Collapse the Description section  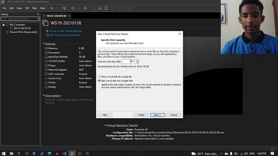(x=43, y=96)
